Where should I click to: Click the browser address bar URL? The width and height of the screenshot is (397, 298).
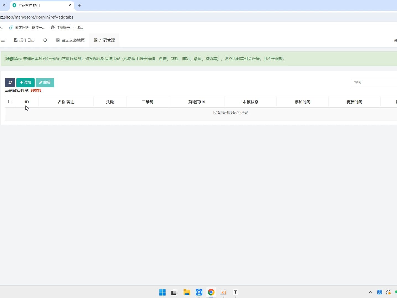[37, 17]
